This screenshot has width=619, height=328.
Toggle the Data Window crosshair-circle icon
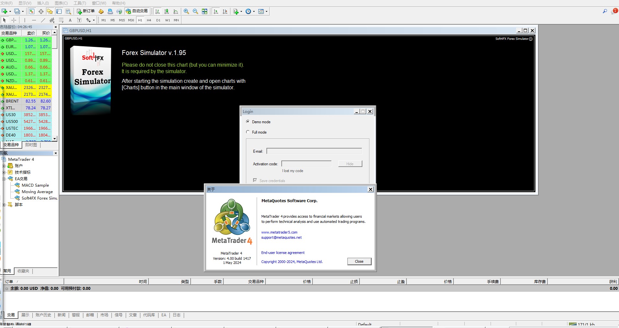(x=41, y=11)
